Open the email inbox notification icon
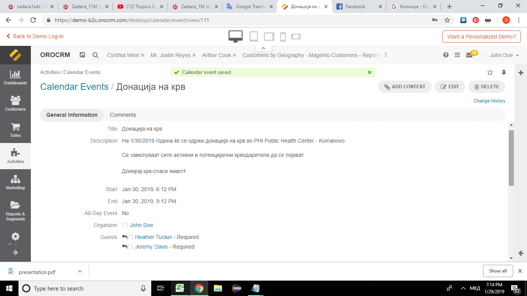The width and height of the screenshot is (527, 296). click(x=469, y=55)
